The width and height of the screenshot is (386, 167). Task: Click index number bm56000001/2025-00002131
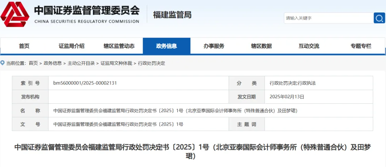[x=85, y=83]
